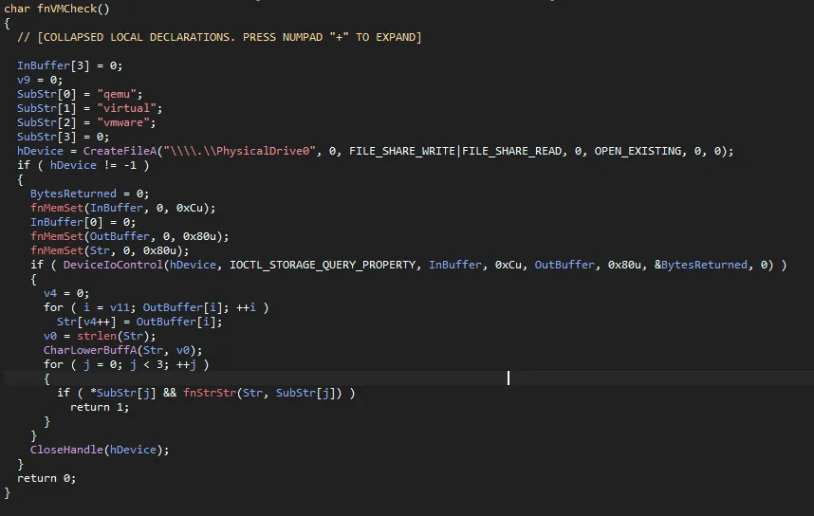The image size is (814, 516).
Task: Click the "return 1;" statement
Action: [99, 407]
